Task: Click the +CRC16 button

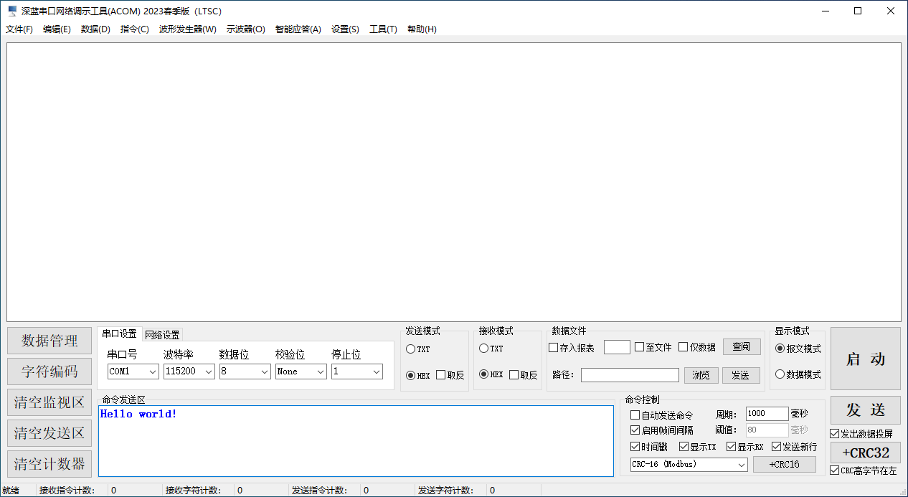Action: point(785,465)
